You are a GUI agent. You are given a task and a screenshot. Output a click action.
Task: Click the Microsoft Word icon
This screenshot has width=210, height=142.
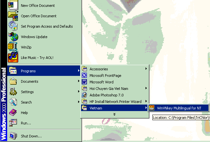85,82
